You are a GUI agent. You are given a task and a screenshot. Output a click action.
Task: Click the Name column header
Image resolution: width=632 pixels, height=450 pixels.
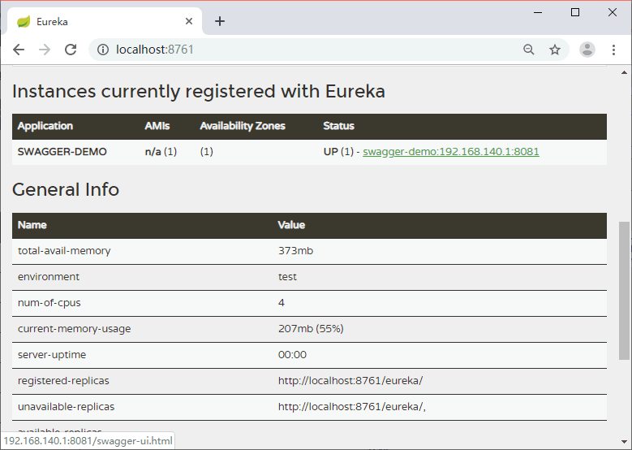coord(32,225)
